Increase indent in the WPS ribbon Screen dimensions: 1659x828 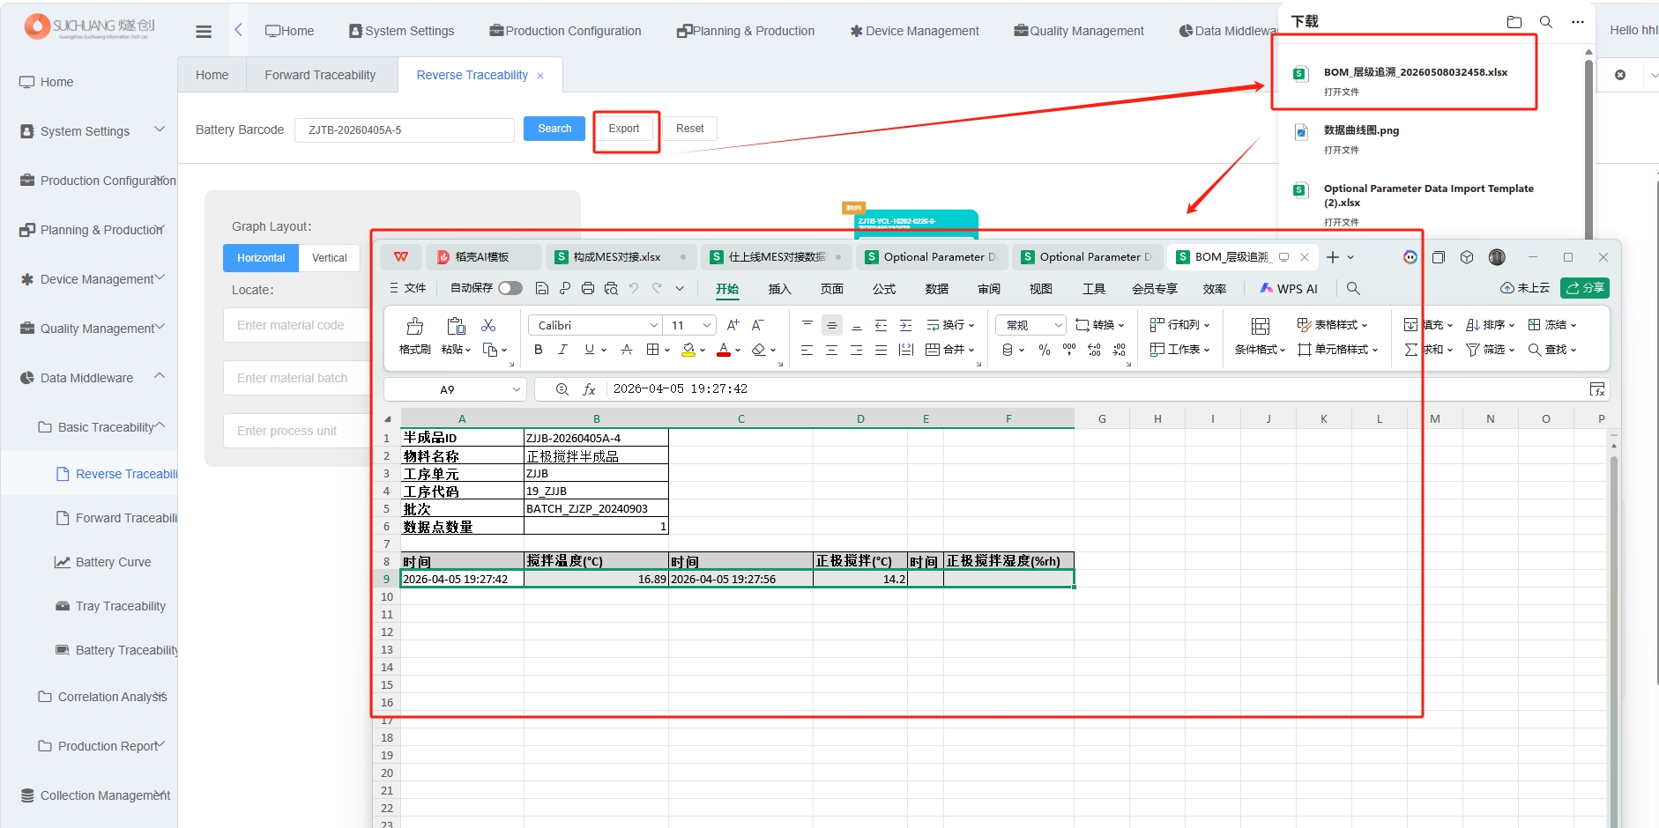point(905,325)
